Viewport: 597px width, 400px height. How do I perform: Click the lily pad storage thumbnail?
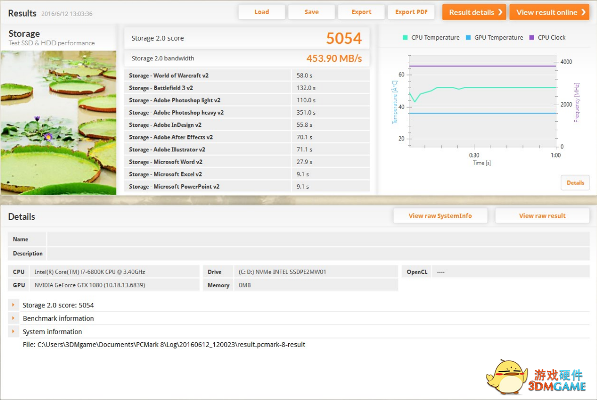point(58,123)
